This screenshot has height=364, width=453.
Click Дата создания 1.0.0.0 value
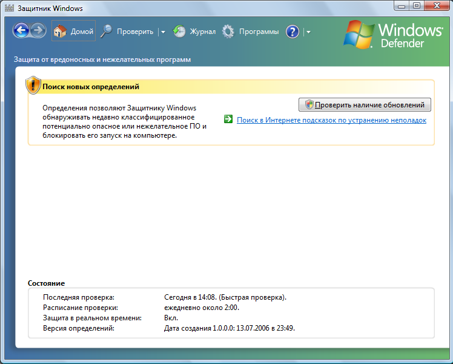(x=230, y=328)
